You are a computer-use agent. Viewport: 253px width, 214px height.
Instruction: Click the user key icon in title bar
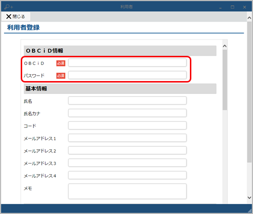tap(8, 7)
